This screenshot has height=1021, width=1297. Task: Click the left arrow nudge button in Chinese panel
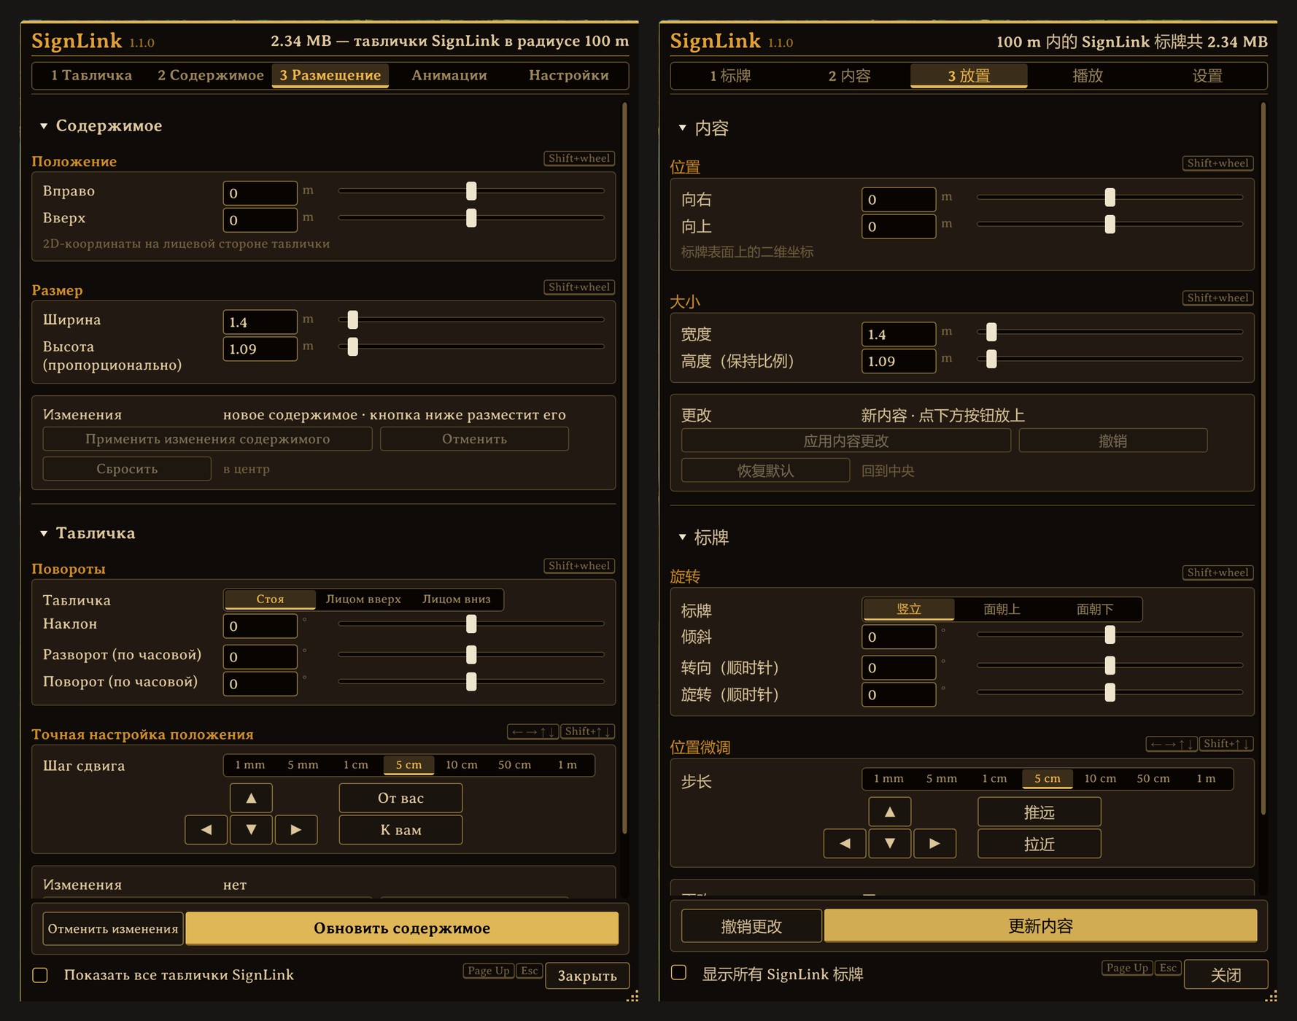[x=845, y=843]
